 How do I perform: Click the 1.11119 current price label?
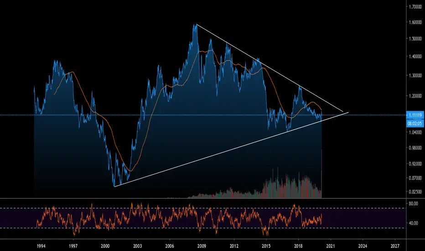pos(415,115)
